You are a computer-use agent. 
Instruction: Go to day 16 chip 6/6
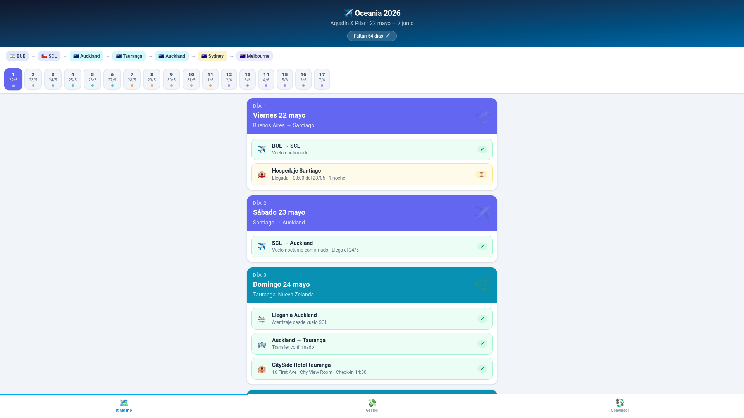[x=303, y=79]
